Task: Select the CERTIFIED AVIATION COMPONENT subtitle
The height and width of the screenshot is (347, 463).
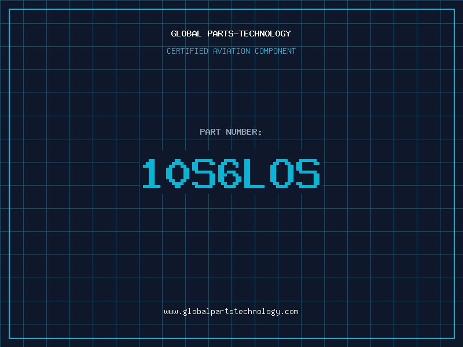Action: pyautogui.click(x=231, y=51)
